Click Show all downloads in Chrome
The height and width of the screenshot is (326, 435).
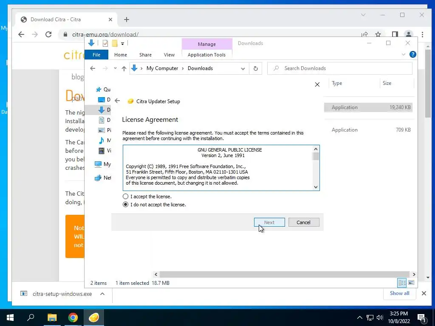coord(399,293)
